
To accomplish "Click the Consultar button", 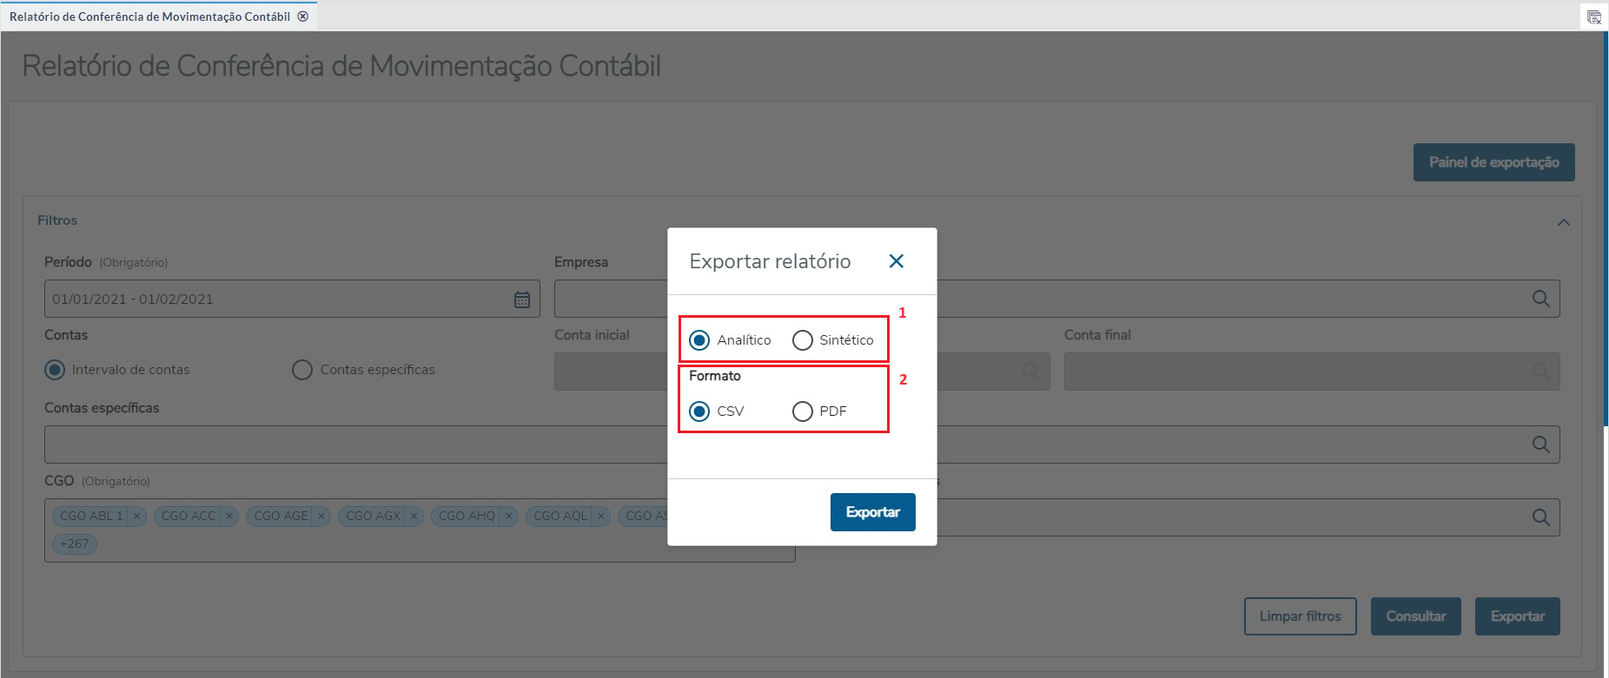I will coord(1415,616).
